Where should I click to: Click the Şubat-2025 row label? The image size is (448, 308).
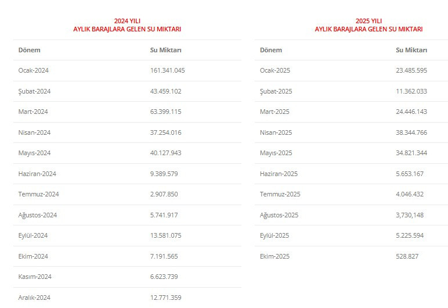276,91
